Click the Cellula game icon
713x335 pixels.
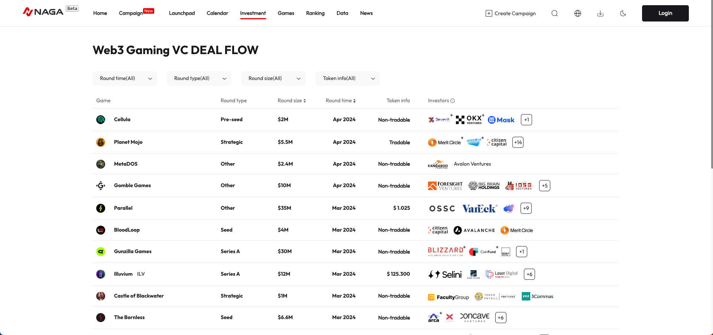click(101, 119)
